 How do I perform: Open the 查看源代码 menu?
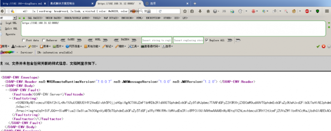tap(151, 46)
